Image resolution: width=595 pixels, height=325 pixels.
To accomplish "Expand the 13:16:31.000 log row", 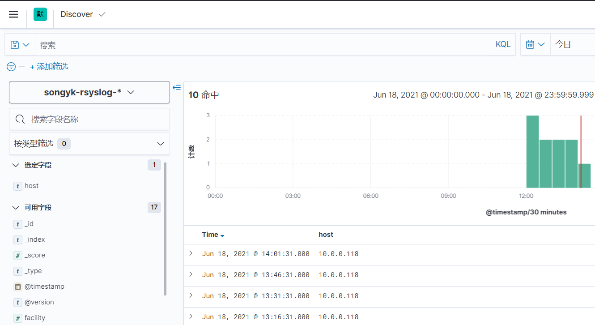I will (191, 316).
